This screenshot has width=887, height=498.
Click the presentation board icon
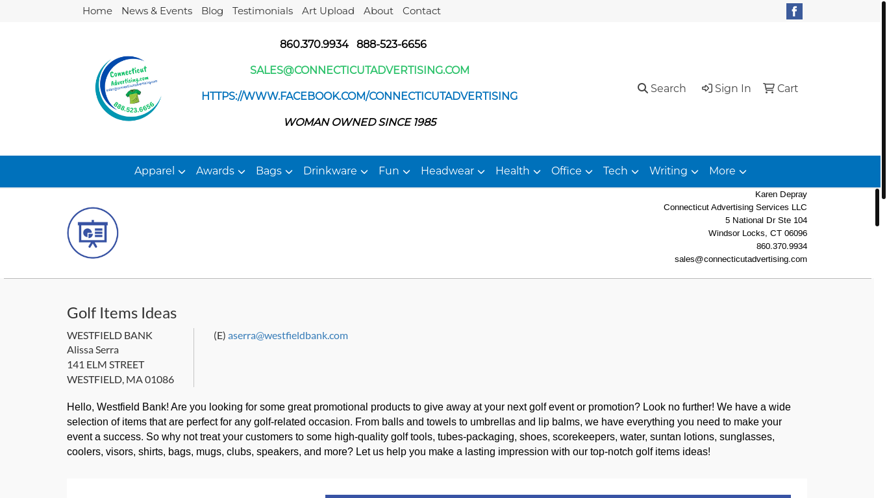pos(93,233)
